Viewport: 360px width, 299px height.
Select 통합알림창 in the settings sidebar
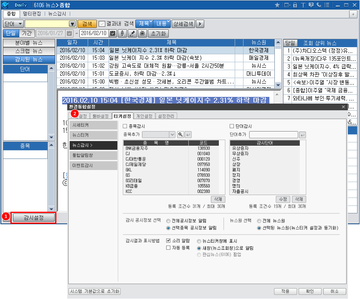94,155
